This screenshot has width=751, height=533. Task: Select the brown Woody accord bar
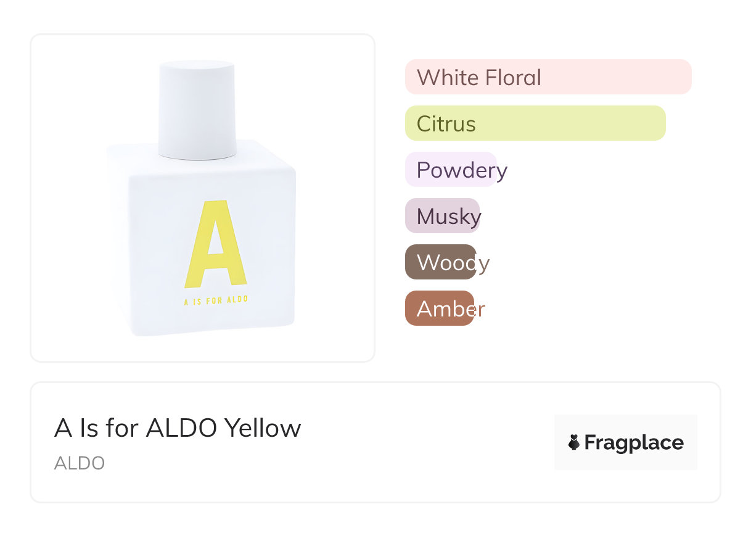[441, 262]
